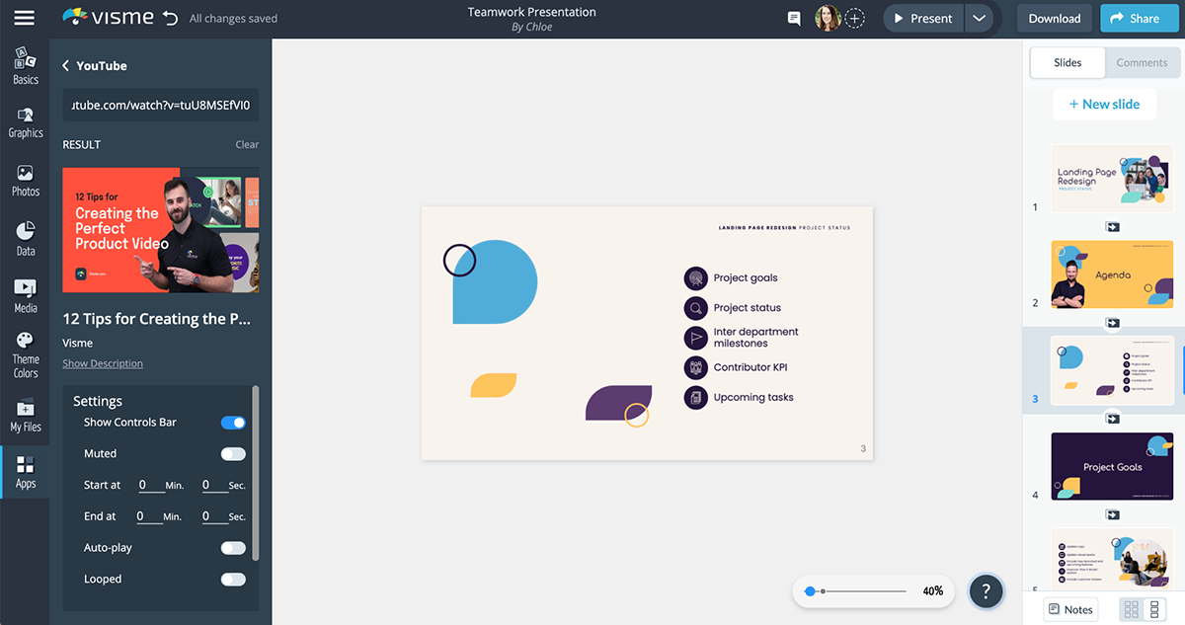Image resolution: width=1185 pixels, height=625 pixels.
Task: Switch to the Comments tab
Action: tap(1142, 62)
